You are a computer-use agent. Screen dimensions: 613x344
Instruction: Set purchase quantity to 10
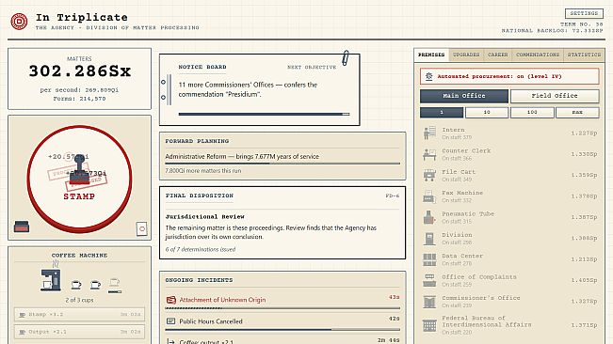487,113
